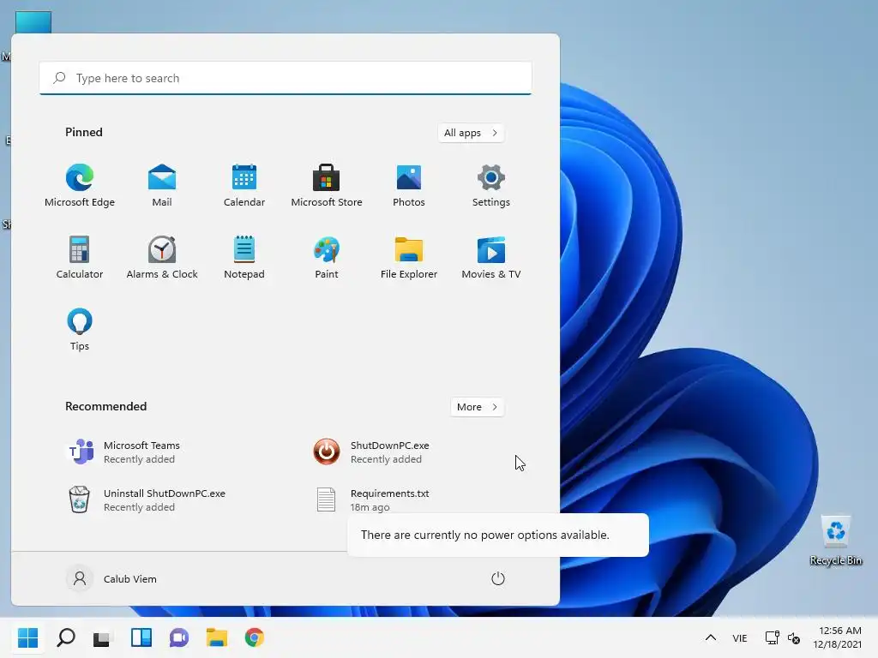878x658 pixels.
Task: Open Task View on taskbar
Action: pos(103,637)
